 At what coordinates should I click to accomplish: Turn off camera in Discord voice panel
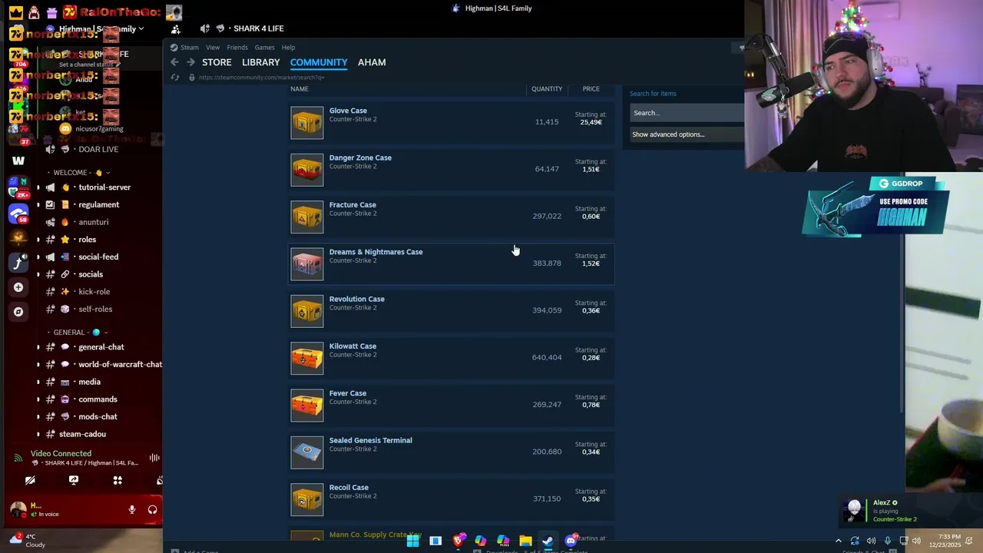click(x=30, y=480)
